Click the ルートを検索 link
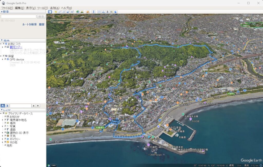 [29, 24]
